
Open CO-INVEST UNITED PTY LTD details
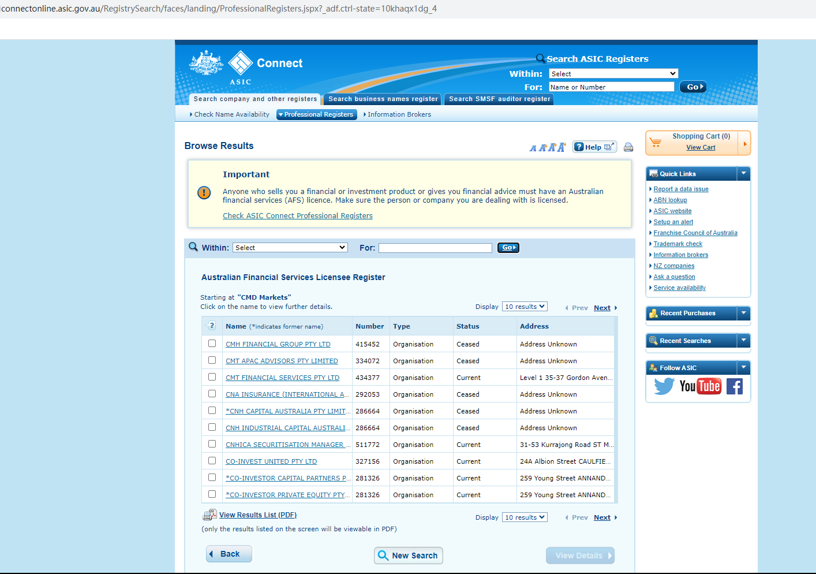tap(271, 461)
